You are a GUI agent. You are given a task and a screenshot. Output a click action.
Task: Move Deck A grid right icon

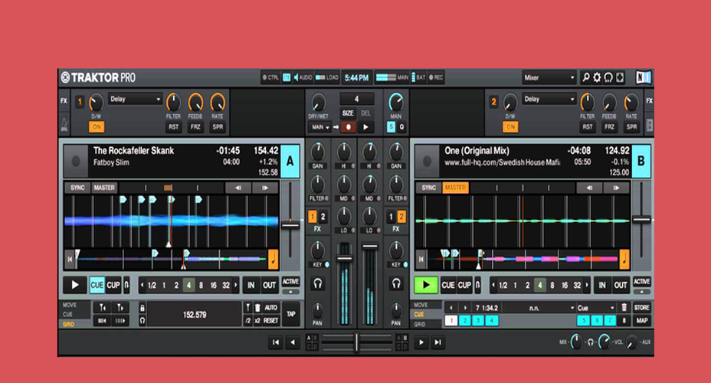pyautogui.click(x=120, y=308)
